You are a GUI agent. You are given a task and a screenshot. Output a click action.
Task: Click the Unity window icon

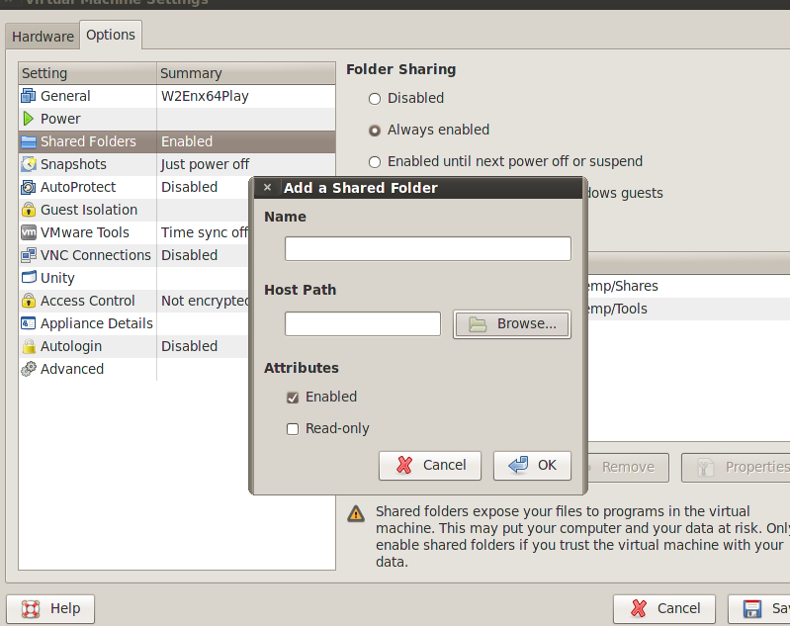pos(29,277)
